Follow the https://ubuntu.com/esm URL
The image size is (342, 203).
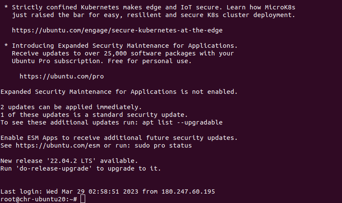[x=58, y=145]
